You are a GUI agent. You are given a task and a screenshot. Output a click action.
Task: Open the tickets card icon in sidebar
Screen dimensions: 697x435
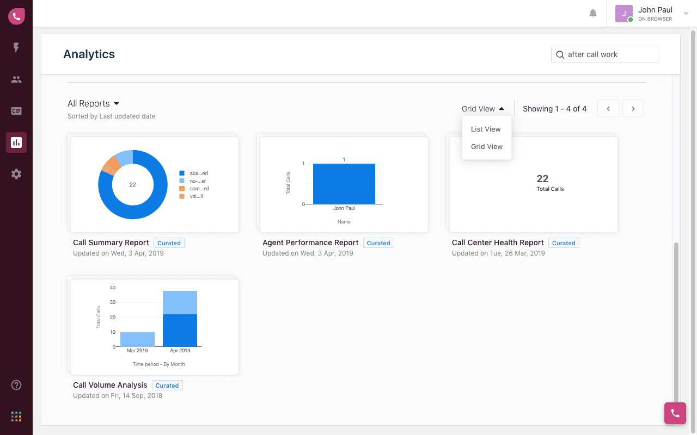[16, 111]
